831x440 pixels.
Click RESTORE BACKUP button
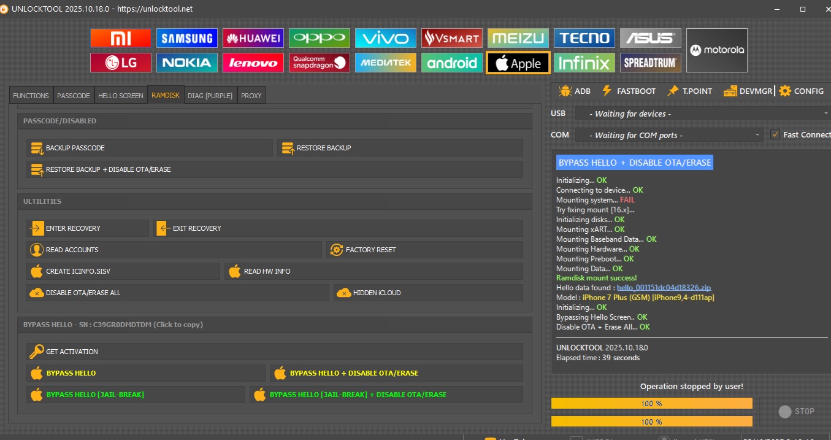pyautogui.click(x=400, y=148)
